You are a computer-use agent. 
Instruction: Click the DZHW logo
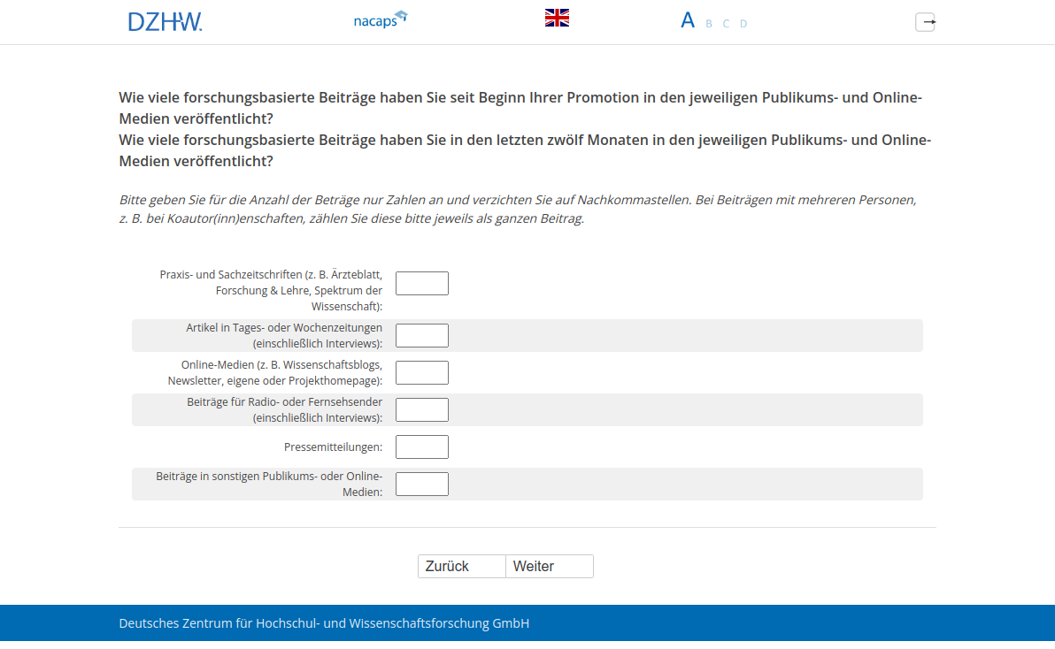[165, 21]
